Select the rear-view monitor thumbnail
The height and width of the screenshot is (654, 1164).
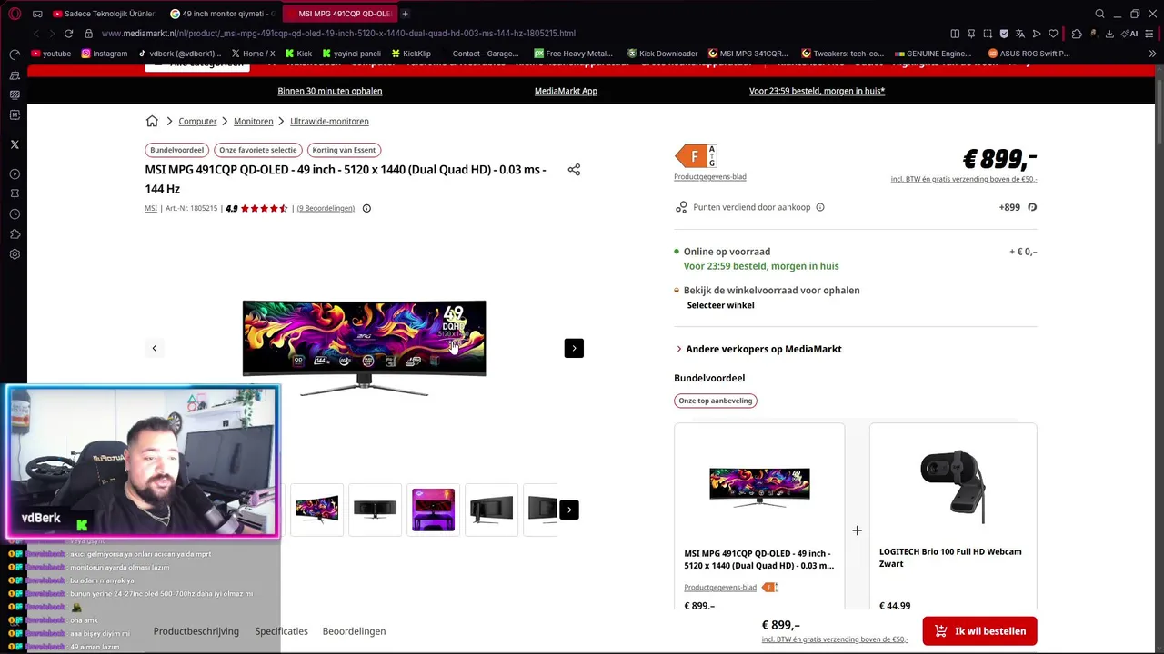coord(491,510)
